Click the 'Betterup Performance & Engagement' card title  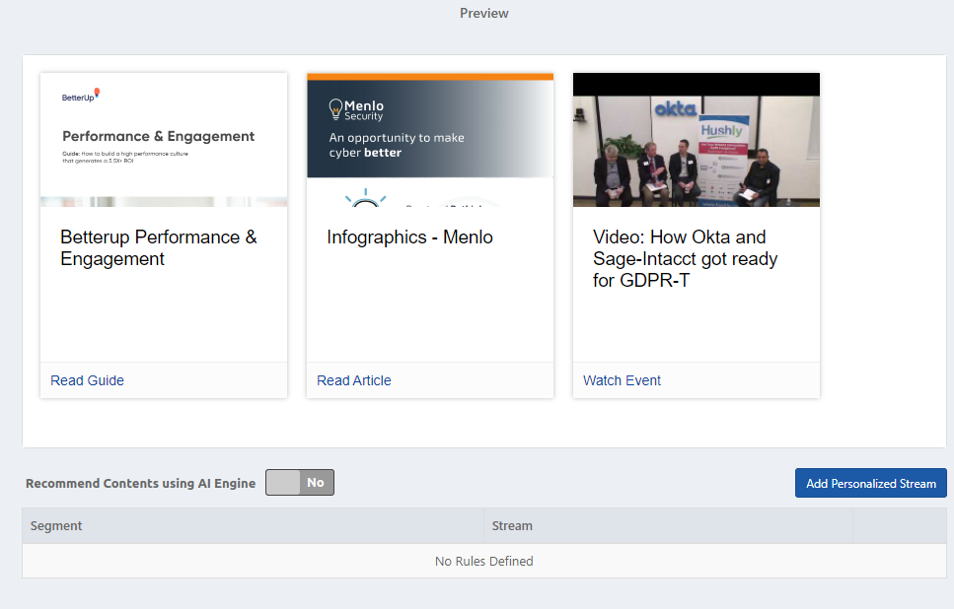click(159, 248)
